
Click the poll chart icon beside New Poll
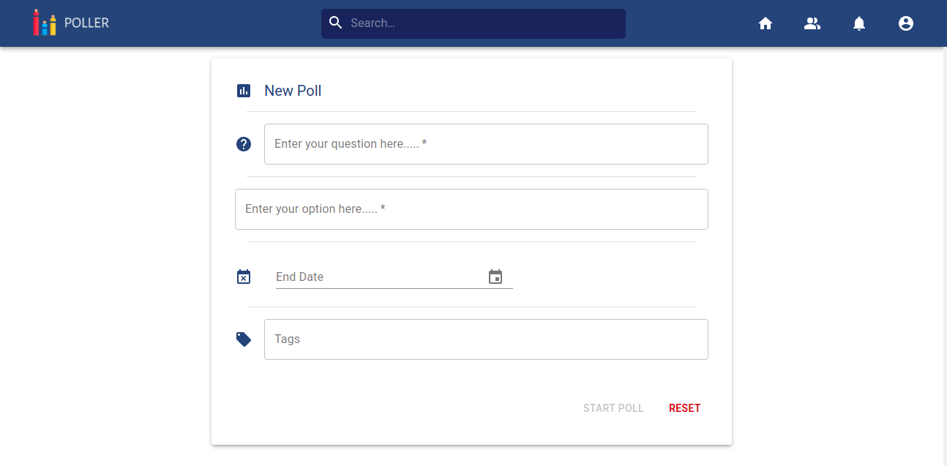[244, 91]
